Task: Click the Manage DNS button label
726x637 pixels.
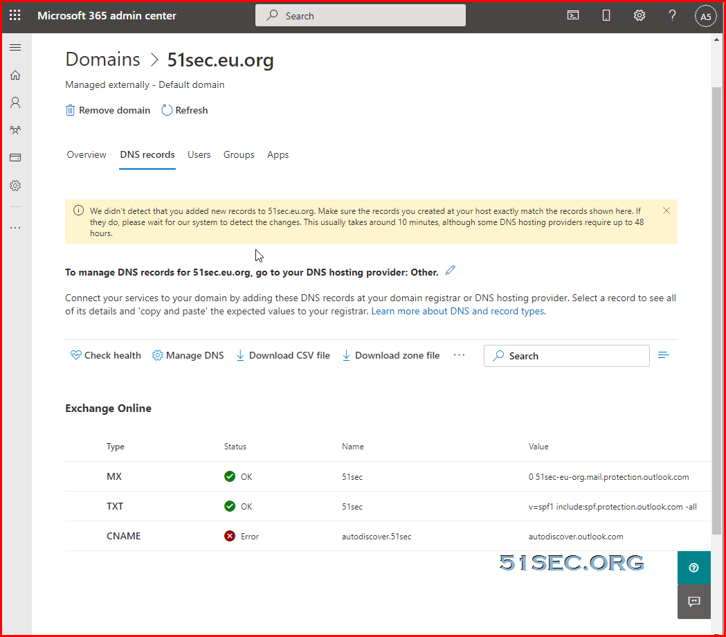Action: click(x=195, y=355)
